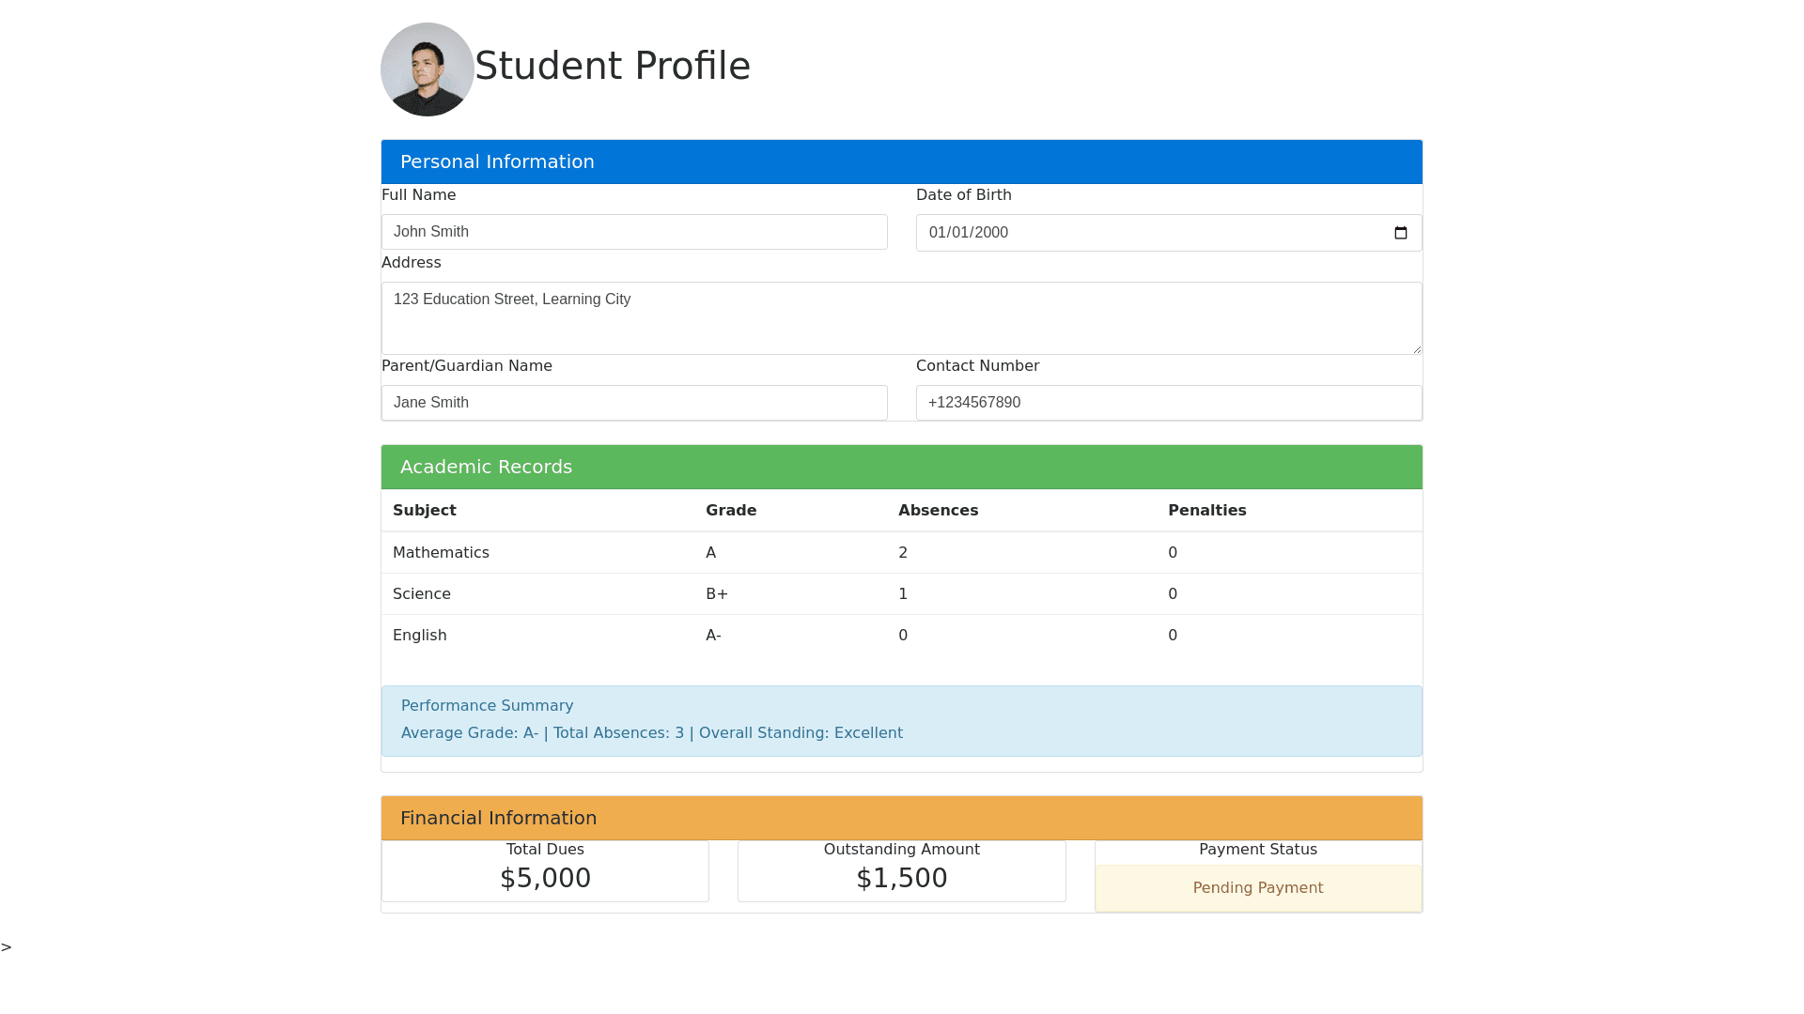Click the Total Dues $5,000 card
The image size is (1804, 1014).
[x=545, y=870]
